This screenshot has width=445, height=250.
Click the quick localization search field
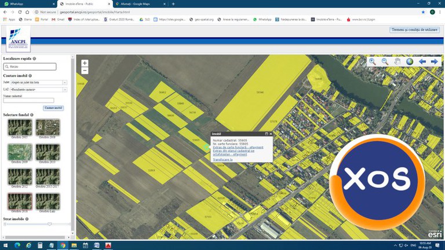(30, 67)
